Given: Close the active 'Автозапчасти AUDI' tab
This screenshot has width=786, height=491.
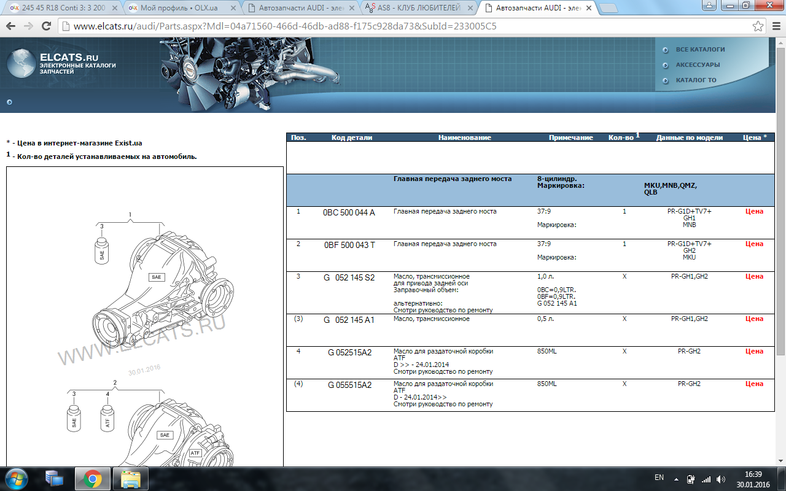Looking at the screenshot, I should (589, 8).
